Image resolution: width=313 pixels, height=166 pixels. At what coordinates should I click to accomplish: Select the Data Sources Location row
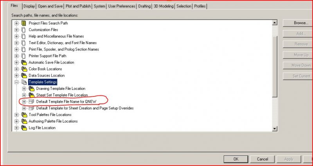pos(47,76)
